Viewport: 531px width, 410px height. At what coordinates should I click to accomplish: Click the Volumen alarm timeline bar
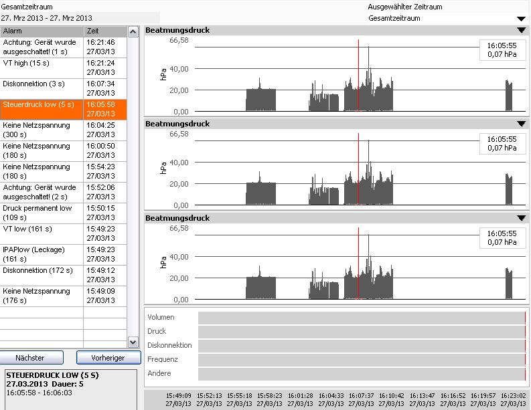point(362,318)
